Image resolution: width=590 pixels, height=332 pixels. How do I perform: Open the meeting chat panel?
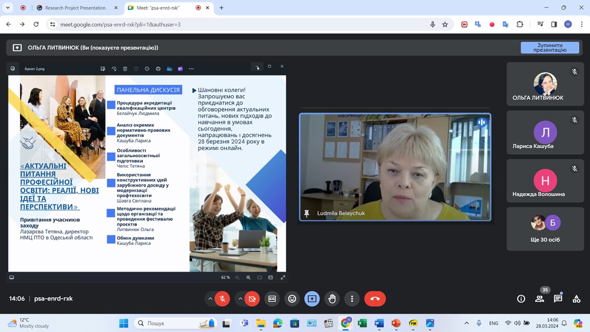pyautogui.click(x=558, y=299)
